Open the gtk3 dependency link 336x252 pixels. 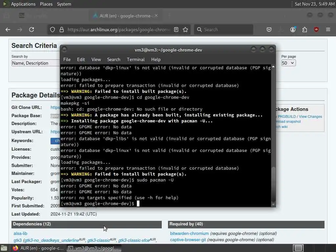click(x=18, y=241)
